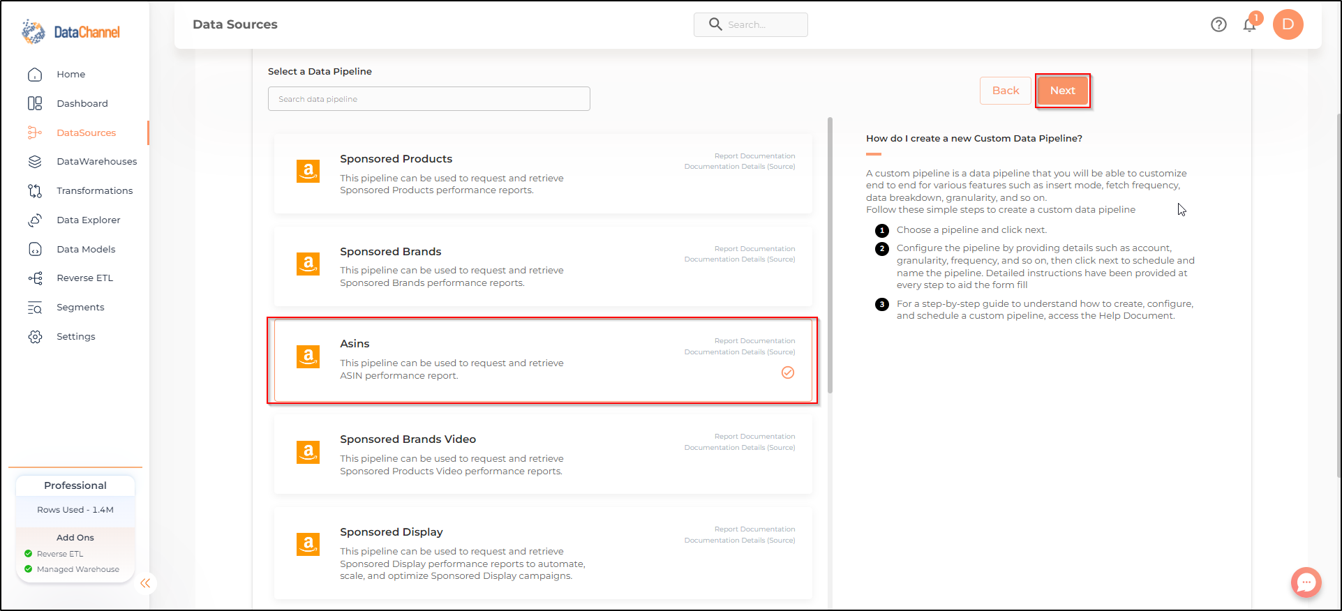The width and height of the screenshot is (1342, 611).
Task: Click the Data Explorer icon
Action: tap(35, 220)
